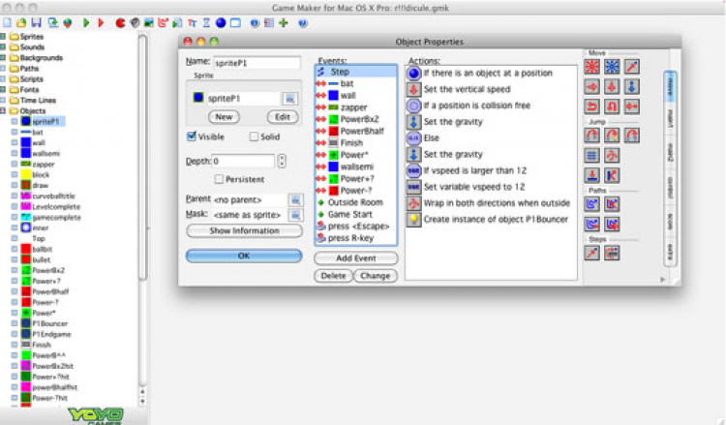Switch to the main2 actions tab
This screenshot has width=726, height=425.
670,152
